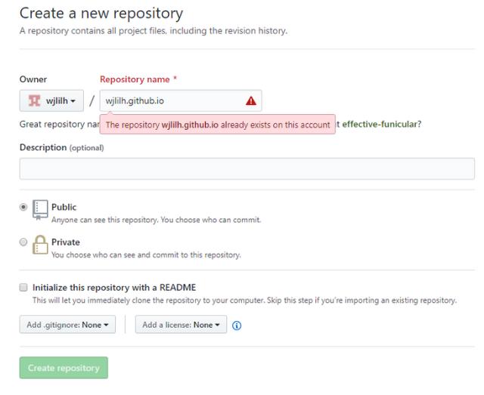Select the Public radio button
Image resolution: width=484 pixels, height=395 pixels.
pyautogui.click(x=23, y=206)
